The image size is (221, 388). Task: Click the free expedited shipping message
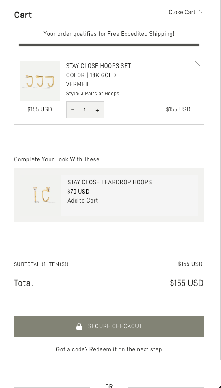(109, 34)
